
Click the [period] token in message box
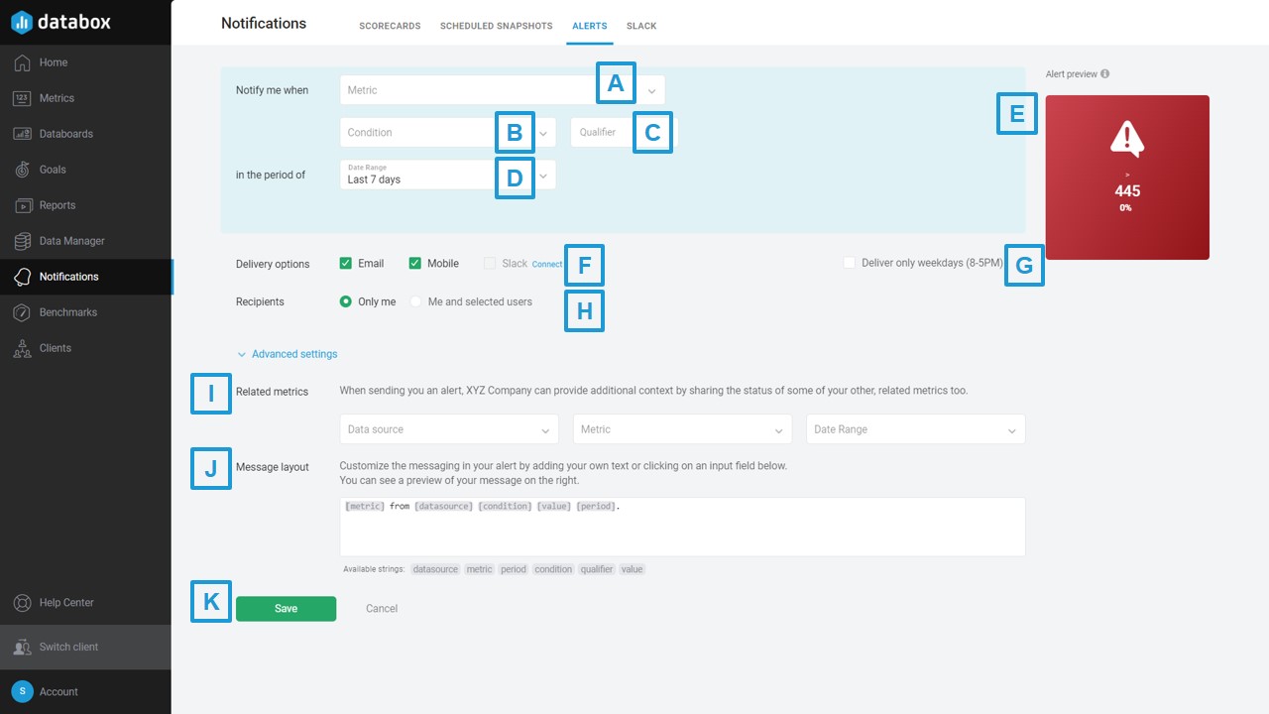596,506
